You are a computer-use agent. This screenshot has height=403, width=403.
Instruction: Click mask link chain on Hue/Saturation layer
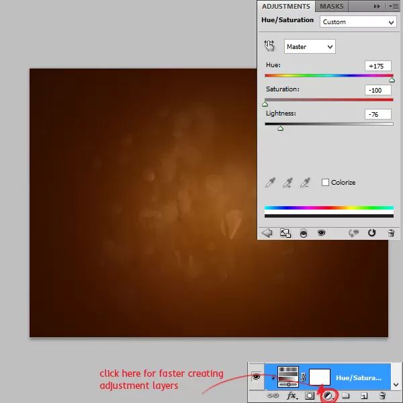pyautogui.click(x=304, y=377)
